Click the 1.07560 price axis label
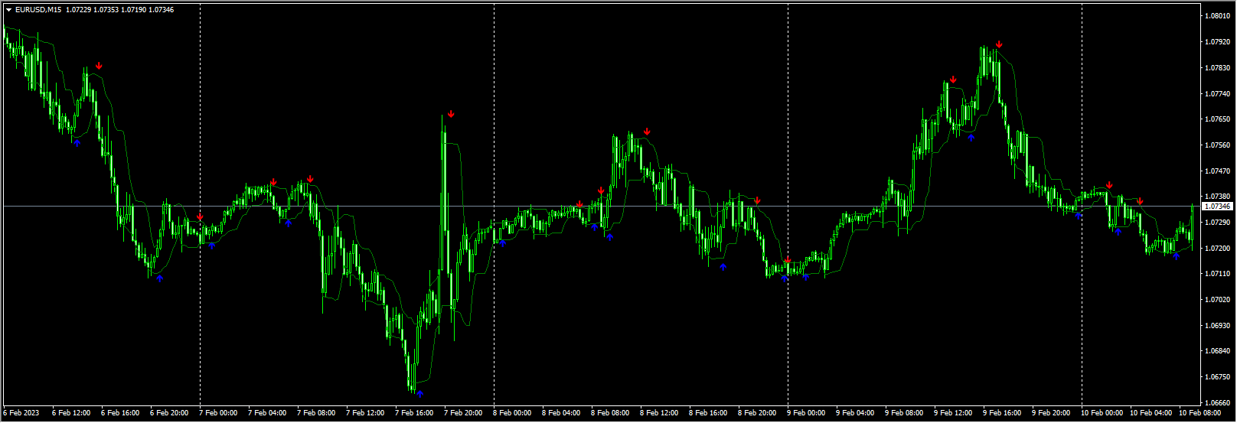Image resolution: width=1237 pixels, height=423 pixels. [1217, 145]
